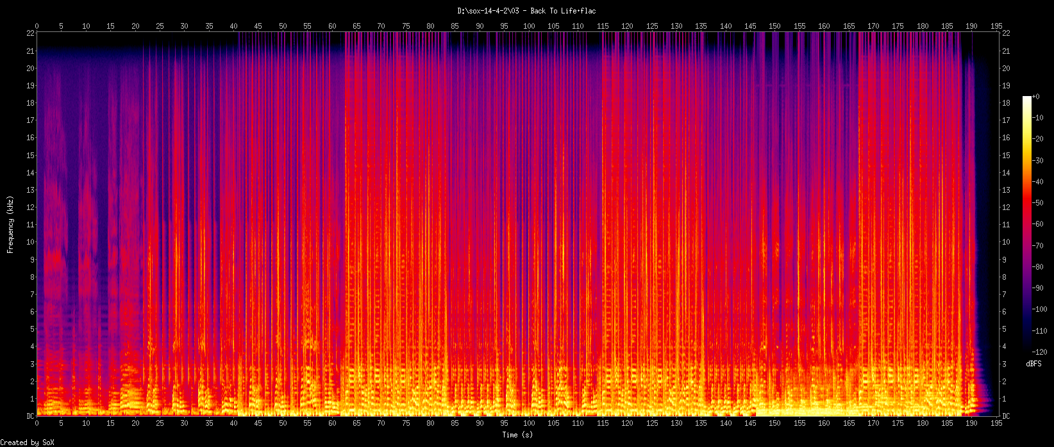Viewport: 1054px width, 447px height.
Task: Click the file title 'Back To Life.flac'
Action: pos(563,11)
